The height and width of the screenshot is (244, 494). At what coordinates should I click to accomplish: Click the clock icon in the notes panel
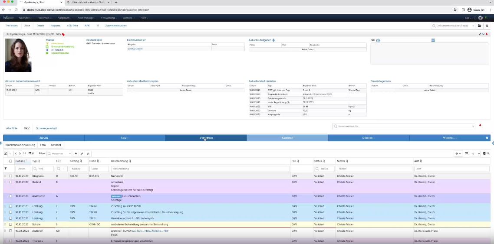(x=378, y=40)
